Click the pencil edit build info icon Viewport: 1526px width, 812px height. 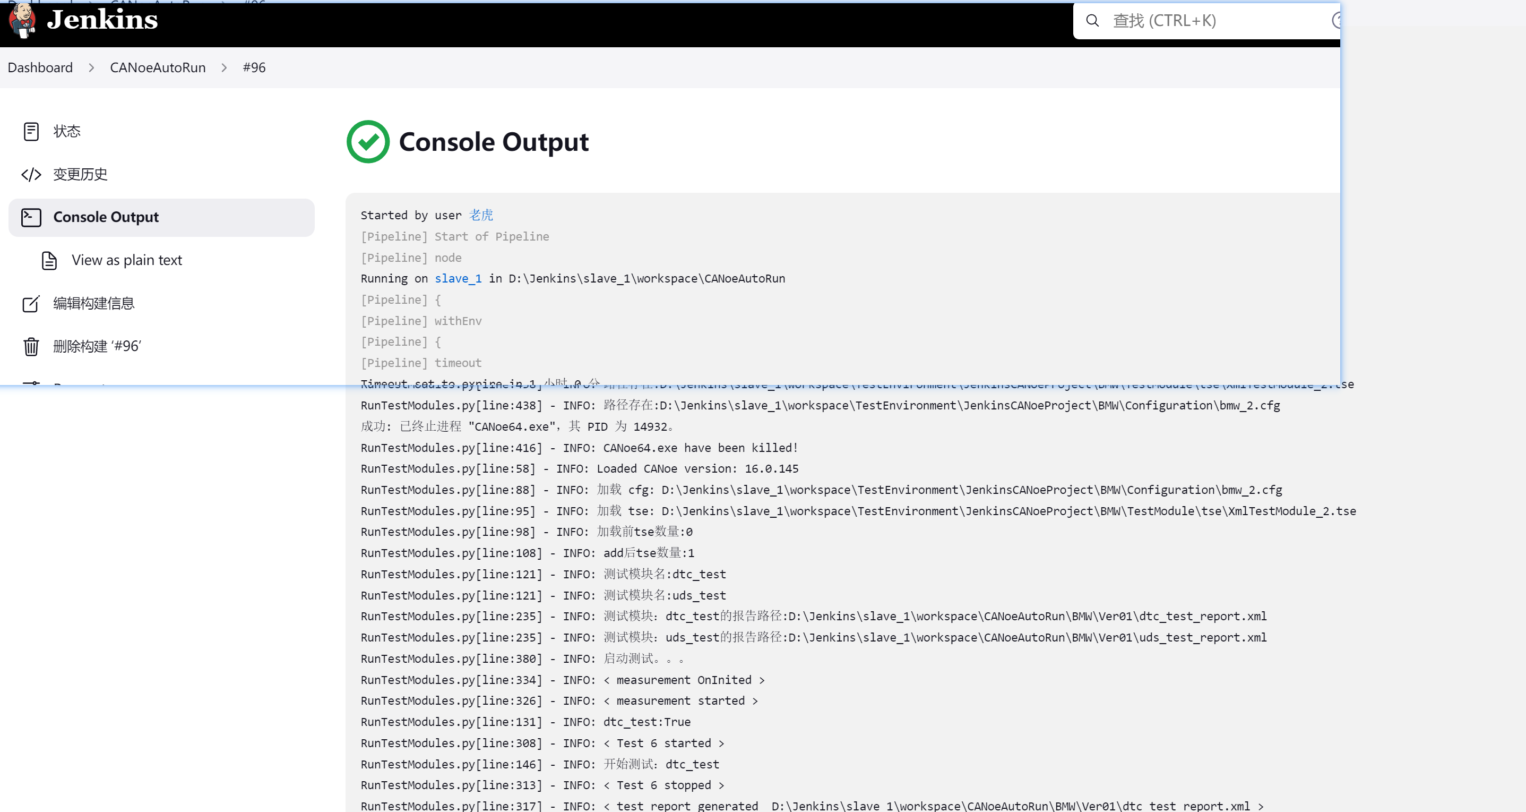pyautogui.click(x=31, y=303)
